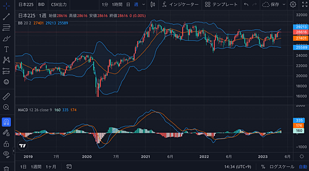Select the MACD 12 26 close 9 legend
The width and height of the screenshot is (309, 171).
(x=35, y=110)
